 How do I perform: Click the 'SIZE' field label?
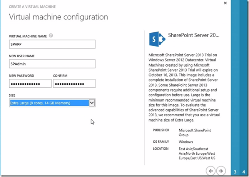tap(12, 95)
